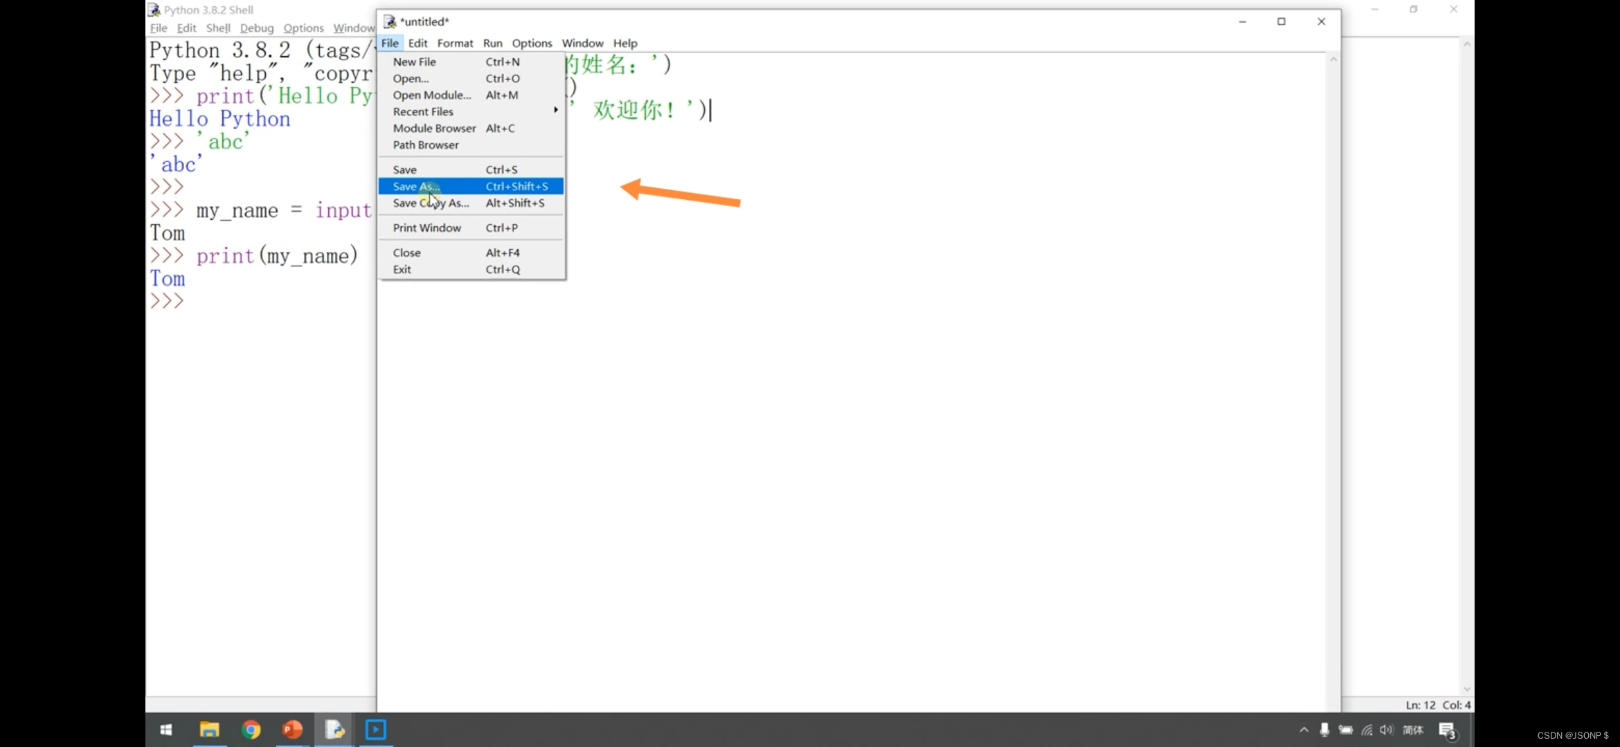Select Save As from File menu
This screenshot has height=747, width=1620.
416,186
